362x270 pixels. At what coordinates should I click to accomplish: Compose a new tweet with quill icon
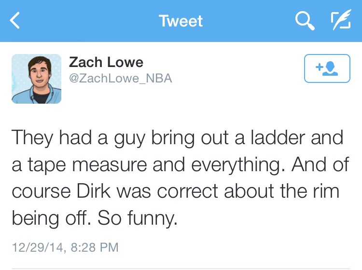coord(341,21)
